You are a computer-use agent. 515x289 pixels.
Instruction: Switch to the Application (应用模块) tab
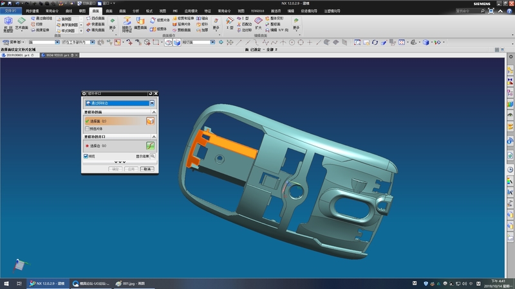click(191, 11)
